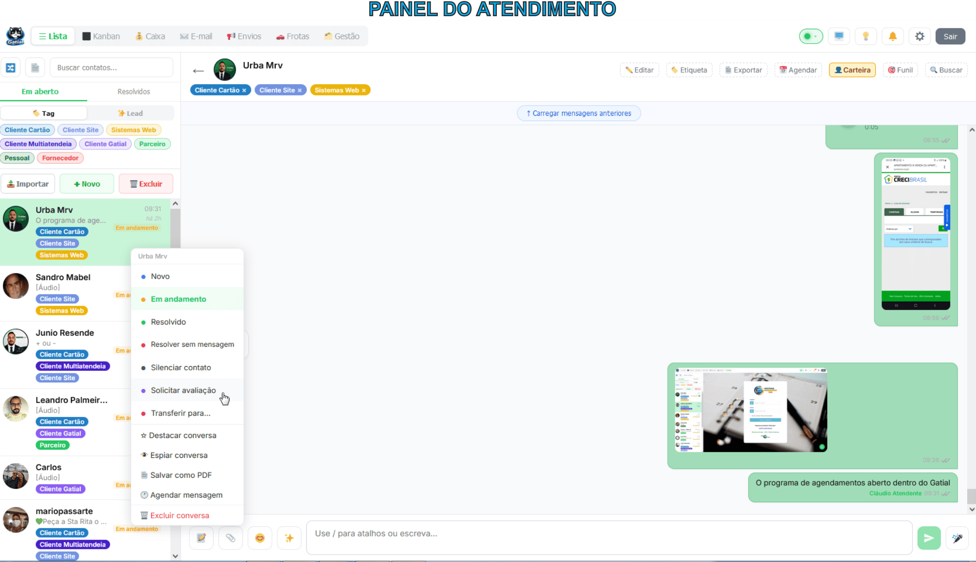Open the Caixa tab

(150, 36)
